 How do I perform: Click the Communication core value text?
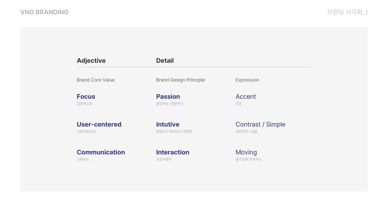101,152
